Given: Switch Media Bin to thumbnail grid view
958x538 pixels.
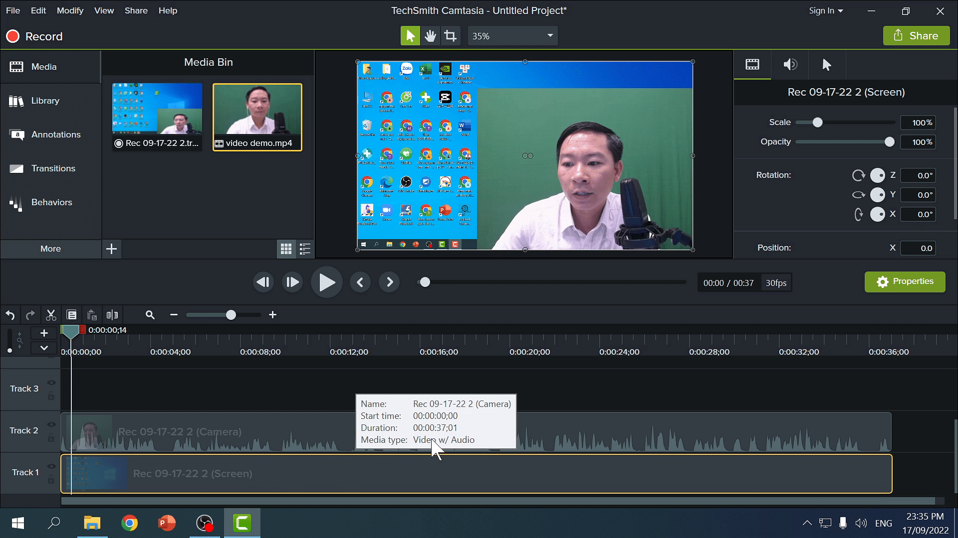Looking at the screenshot, I should click(286, 249).
